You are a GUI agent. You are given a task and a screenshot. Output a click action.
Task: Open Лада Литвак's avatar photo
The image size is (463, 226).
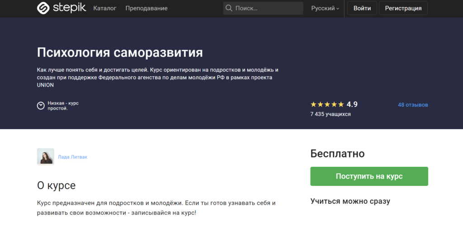pos(45,157)
